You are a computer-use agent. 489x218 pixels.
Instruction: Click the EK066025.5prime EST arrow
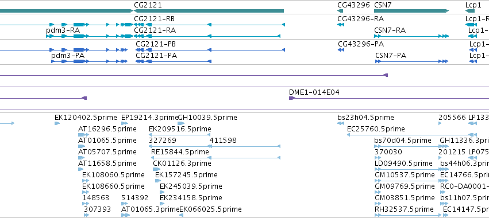[x=181, y=215]
